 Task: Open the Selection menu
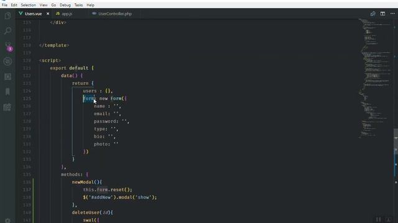pyautogui.click(x=28, y=5)
